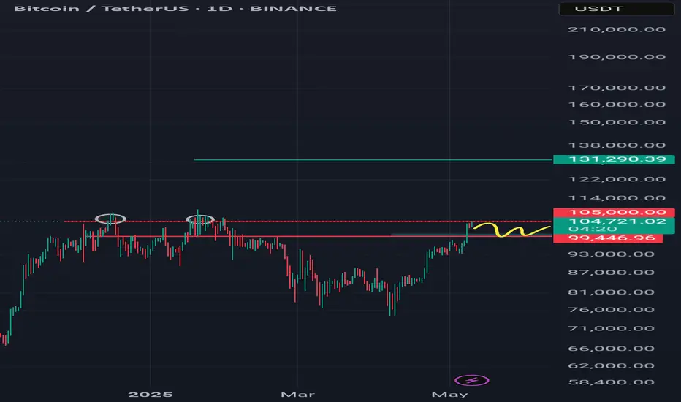Click the 150,000.00 price axis value
This screenshot has height=402, width=681.
[617, 122]
